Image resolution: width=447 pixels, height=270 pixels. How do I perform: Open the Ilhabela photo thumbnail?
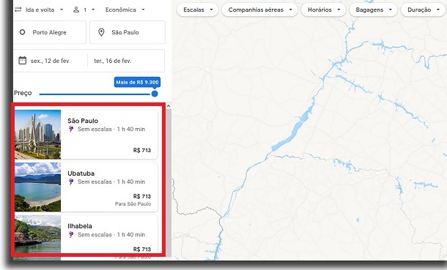coord(37,234)
